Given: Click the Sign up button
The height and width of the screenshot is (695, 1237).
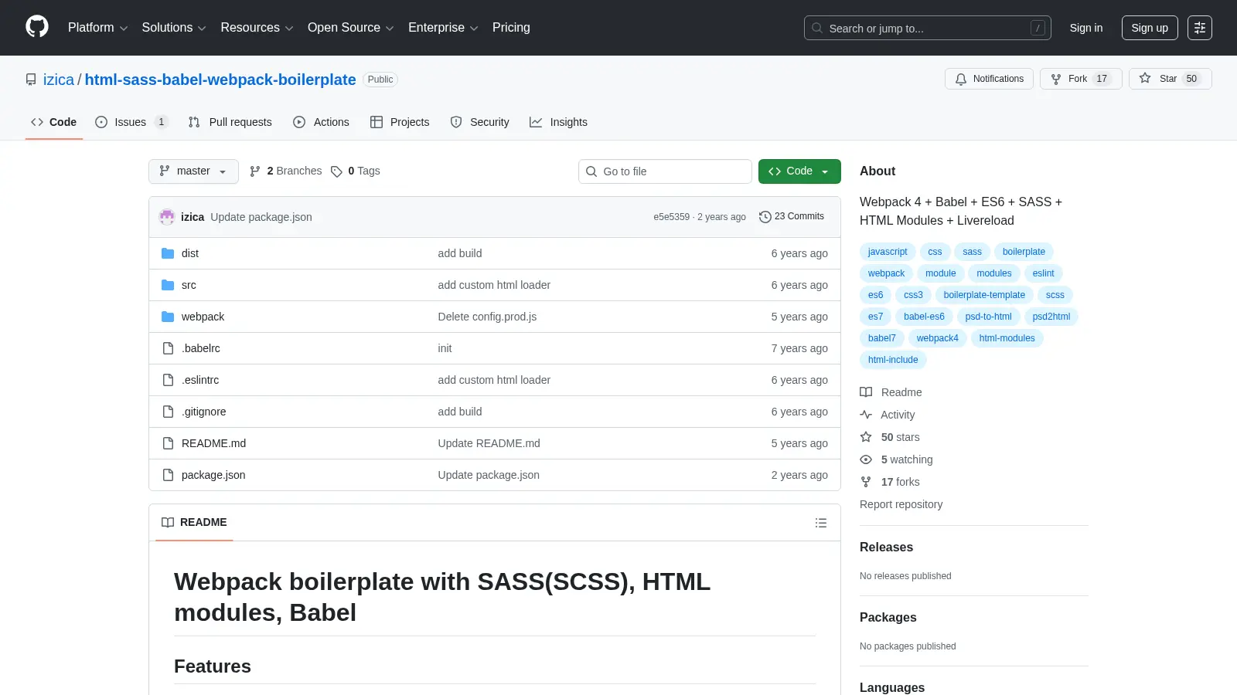Looking at the screenshot, I should point(1150,28).
